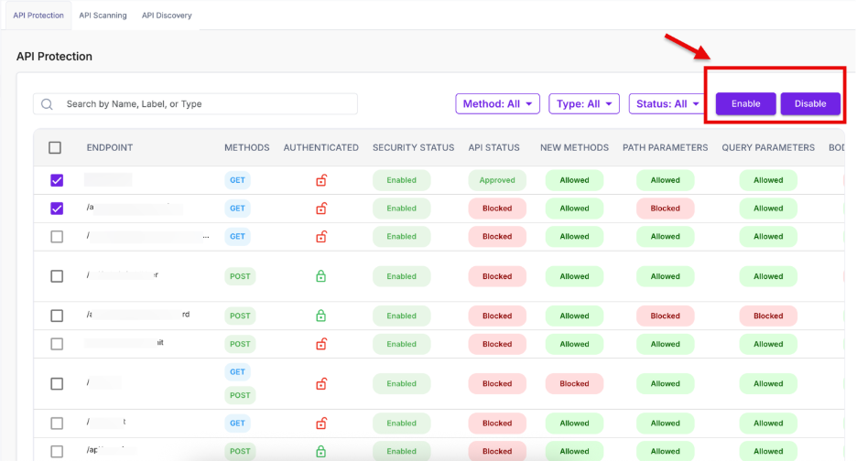Click the GET method badge in first row

pyautogui.click(x=237, y=180)
